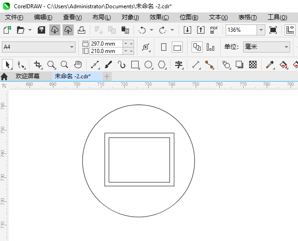
Task: Open the 编辑(E) menu
Action: (43, 18)
